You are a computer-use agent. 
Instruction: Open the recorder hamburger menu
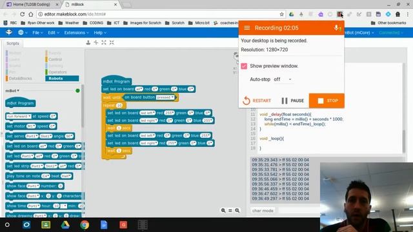[x=247, y=28]
